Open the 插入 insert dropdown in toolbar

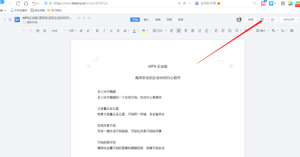tap(262, 31)
